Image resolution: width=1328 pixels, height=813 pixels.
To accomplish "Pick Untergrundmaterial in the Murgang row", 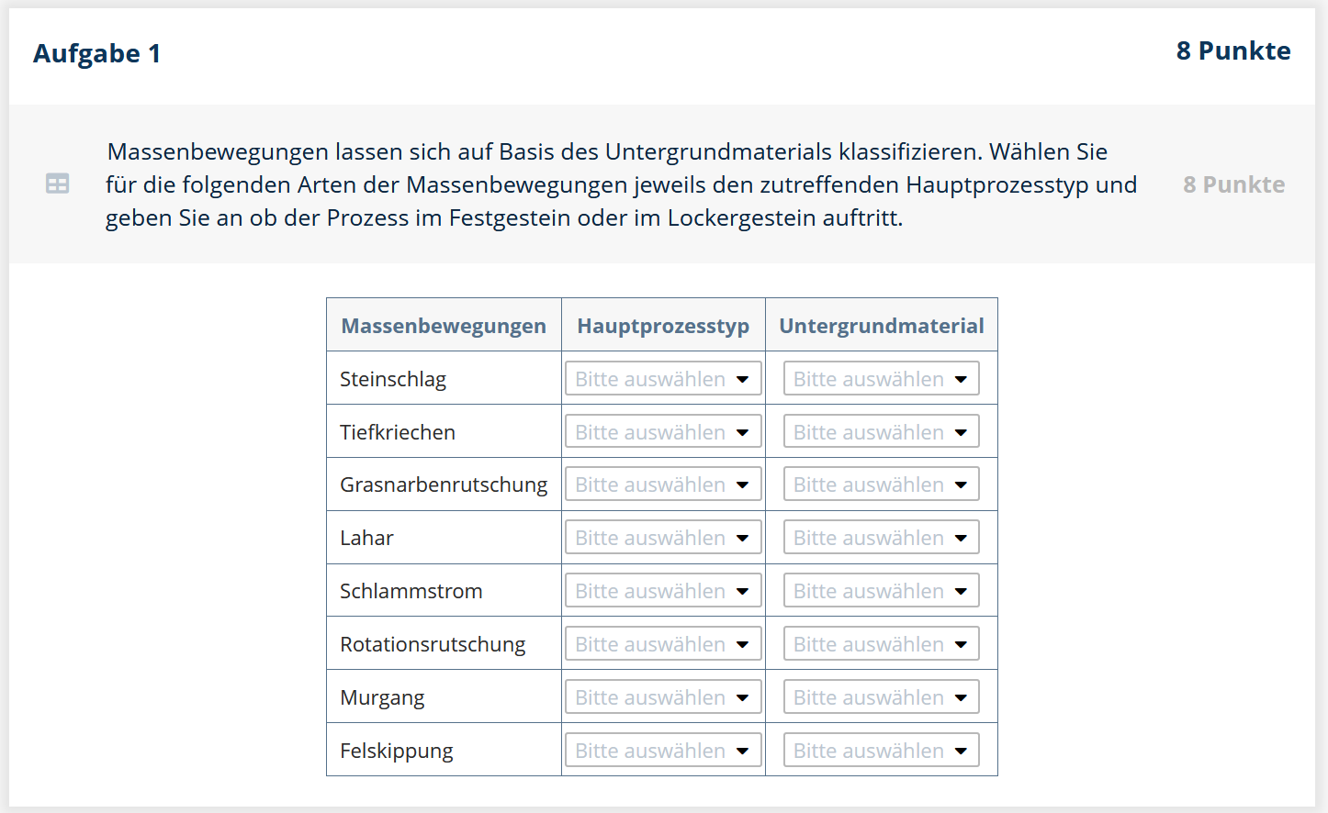I will click(x=882, y=697).
